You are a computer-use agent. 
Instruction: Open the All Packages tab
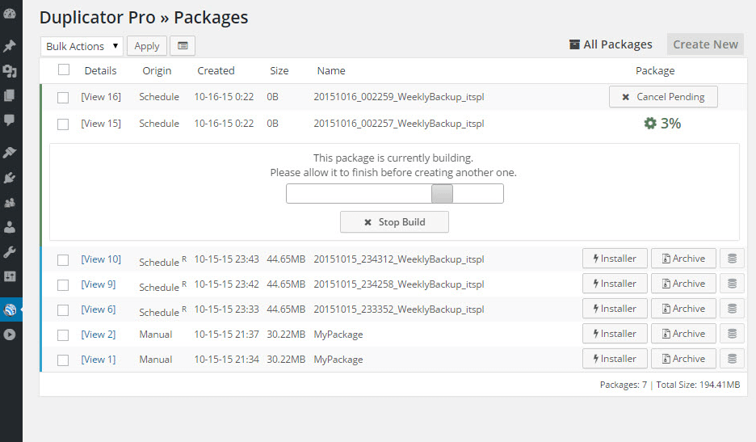tap(611, 44)
